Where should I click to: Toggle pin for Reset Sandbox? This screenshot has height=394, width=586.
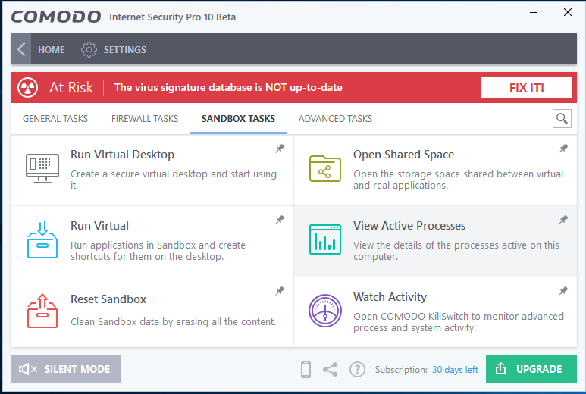click(280, 291)
